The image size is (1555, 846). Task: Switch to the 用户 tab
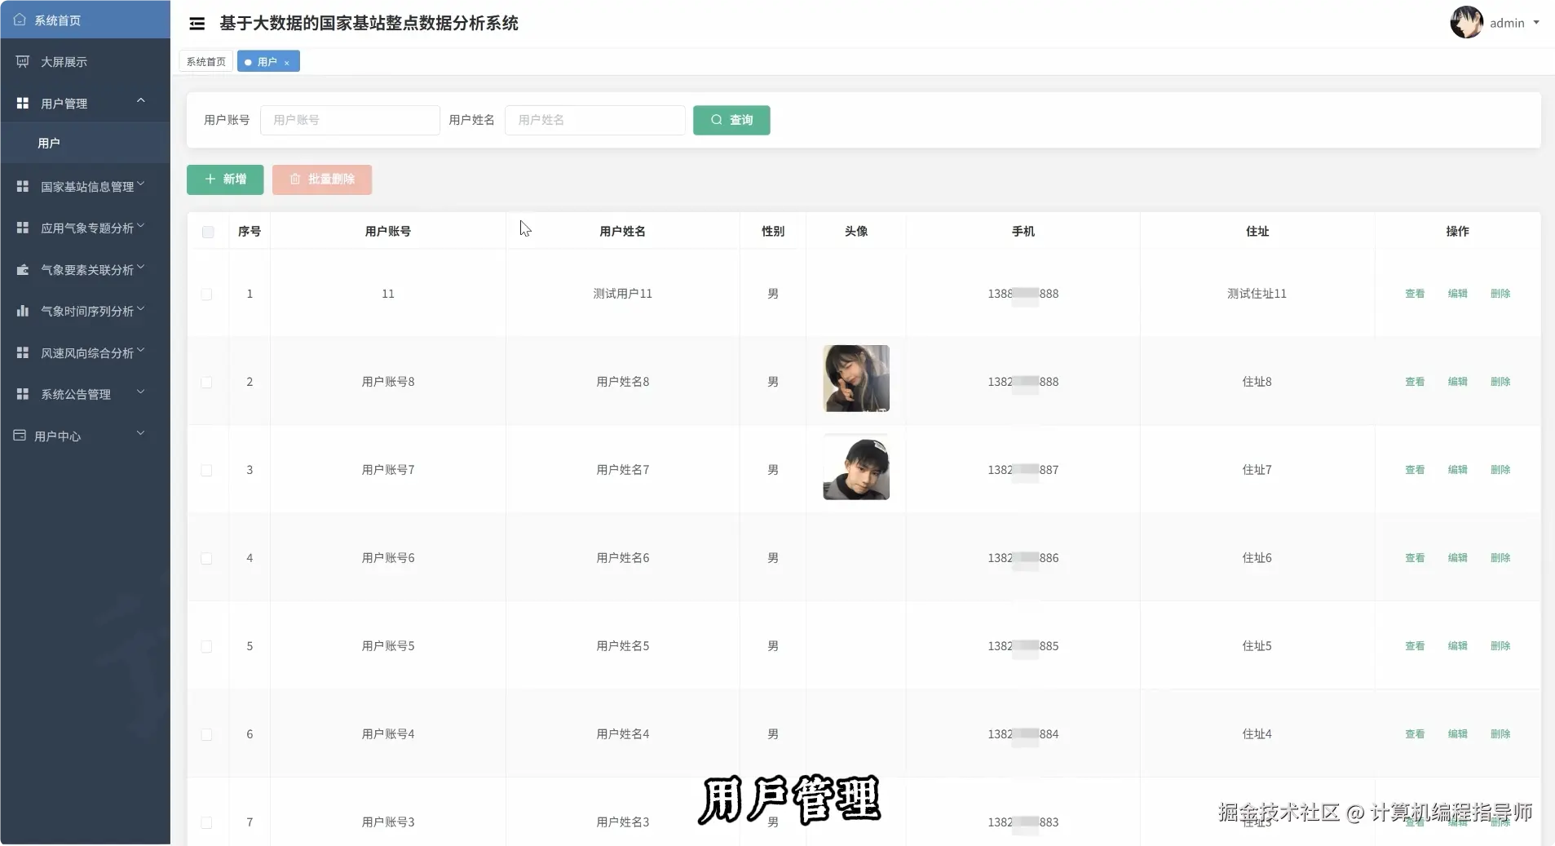pyautogui.click(x=268, y=62)
